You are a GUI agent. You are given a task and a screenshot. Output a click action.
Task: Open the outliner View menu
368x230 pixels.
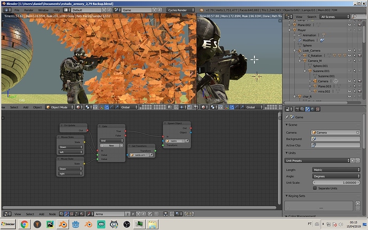(299, 17)
